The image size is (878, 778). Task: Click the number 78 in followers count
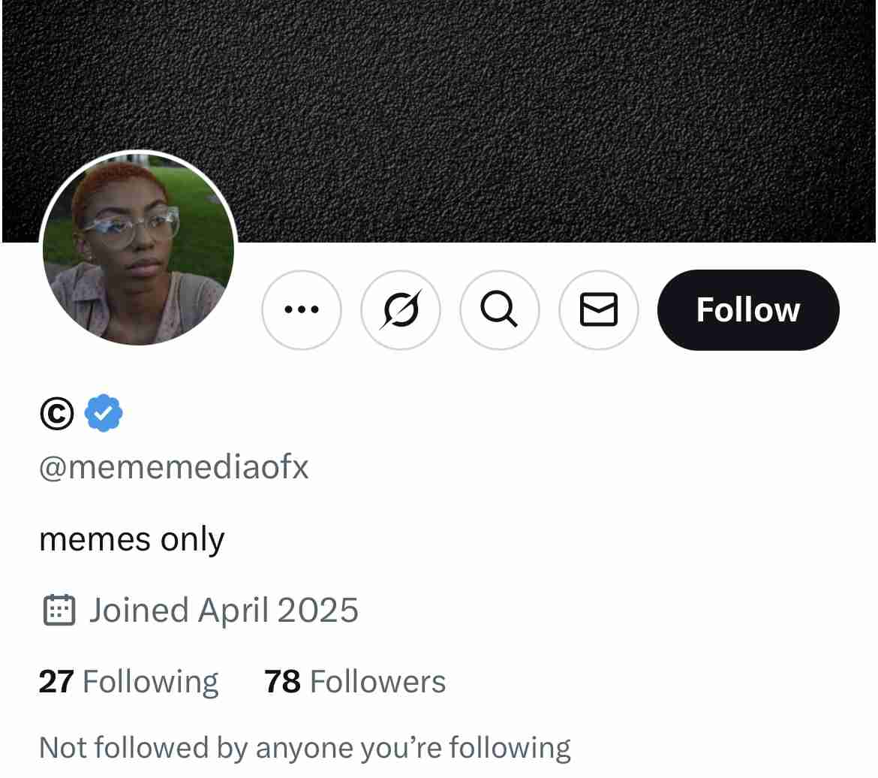click(x=282, y=682)
